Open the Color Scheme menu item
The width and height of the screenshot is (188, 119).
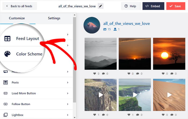click(x=29, y=54)
